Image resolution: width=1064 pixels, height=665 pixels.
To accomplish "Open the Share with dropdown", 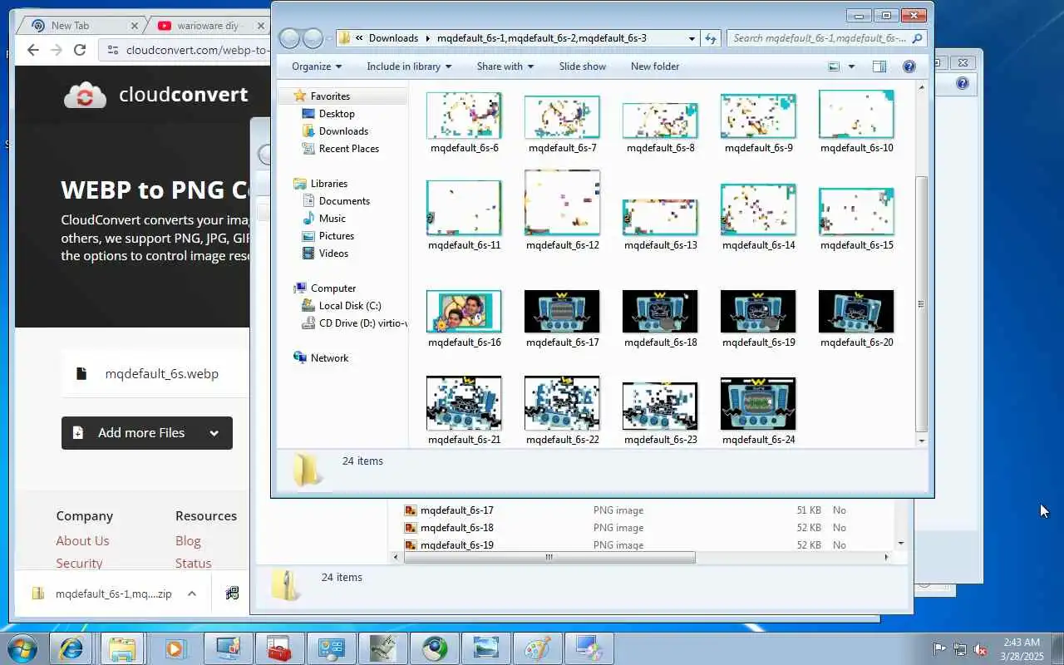I will tap(505, 66).
